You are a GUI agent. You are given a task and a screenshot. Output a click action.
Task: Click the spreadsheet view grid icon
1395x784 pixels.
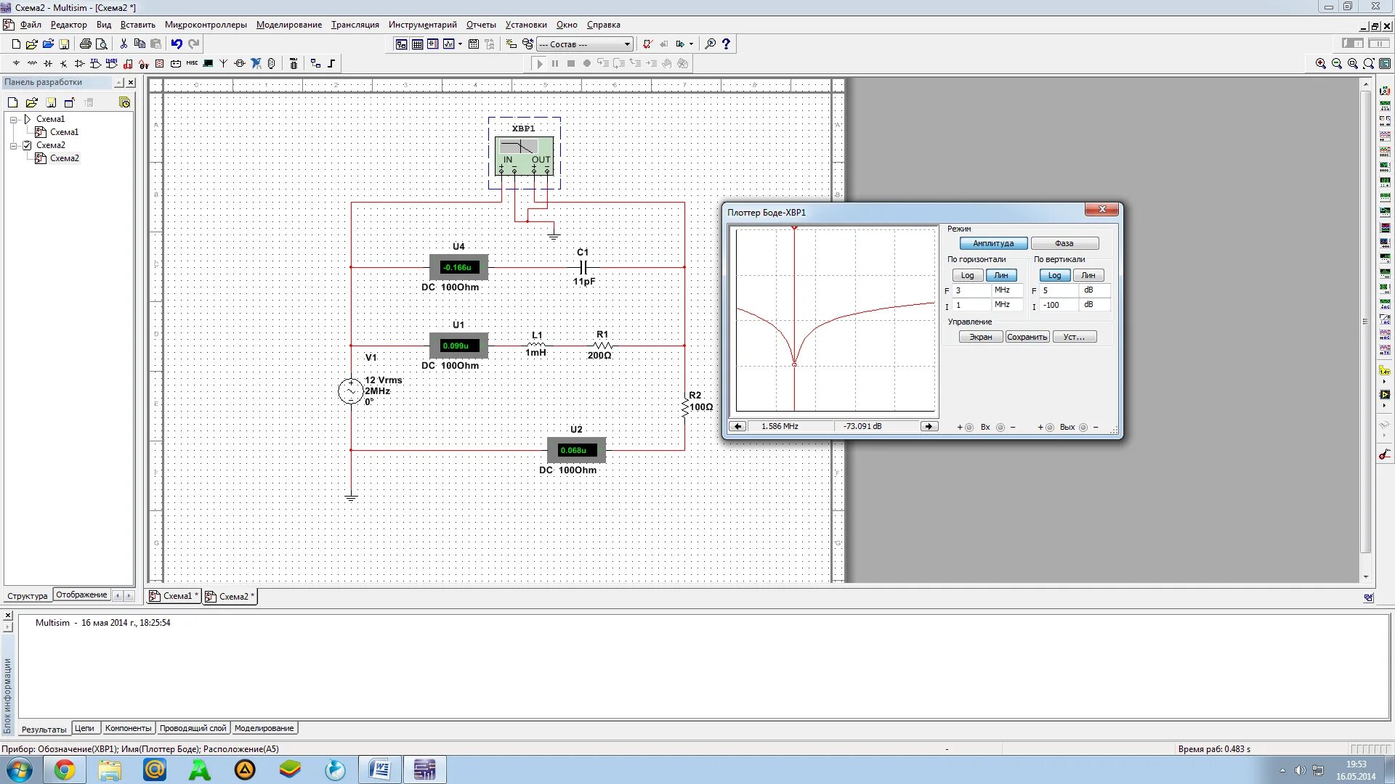417,44
